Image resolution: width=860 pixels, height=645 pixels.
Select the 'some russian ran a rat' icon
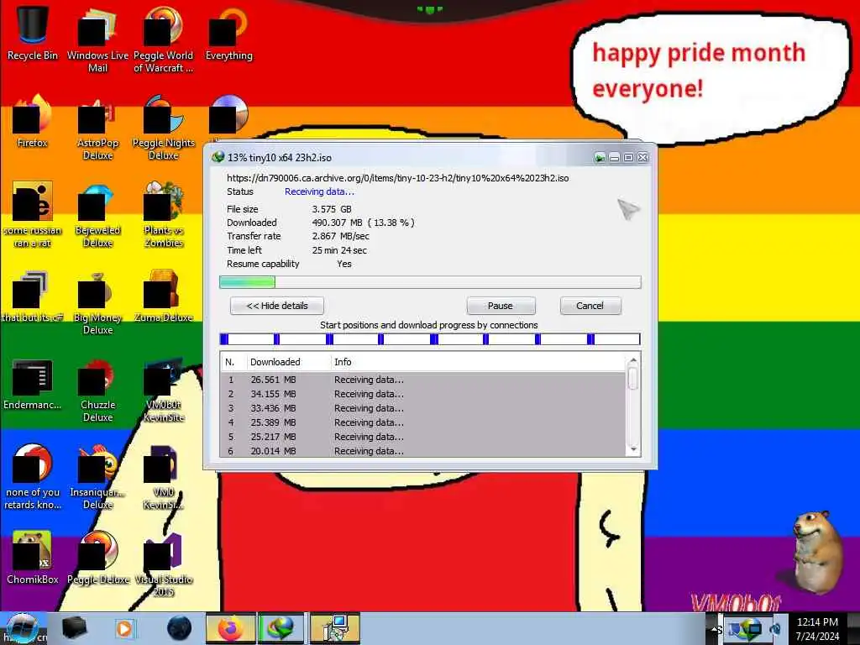pyautogui.click(x=33, y=214)
